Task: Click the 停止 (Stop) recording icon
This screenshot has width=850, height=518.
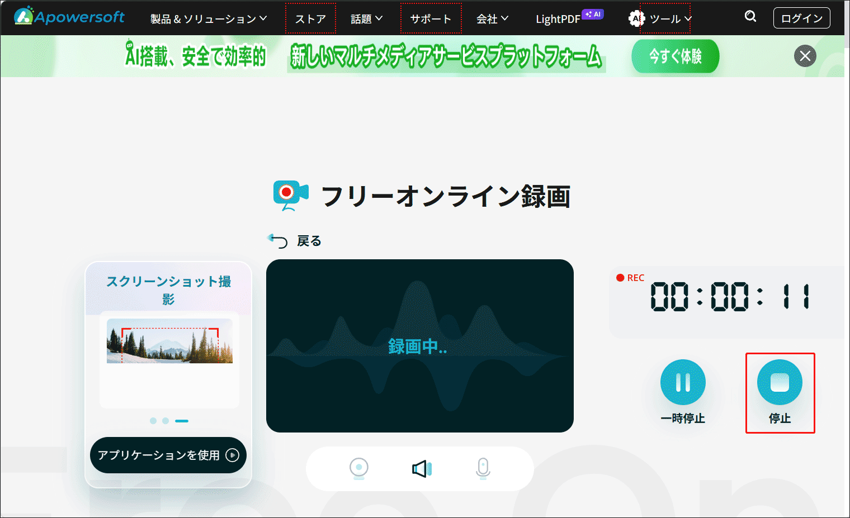Action: (780, 382)
